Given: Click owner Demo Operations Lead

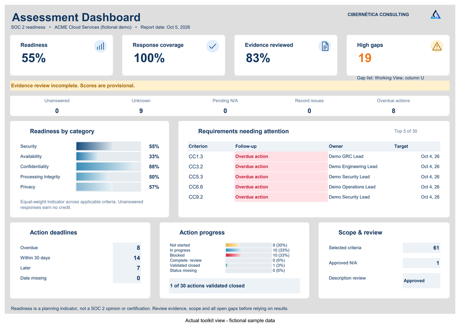Looking at the screenshot, I should [x=352, y=187].
